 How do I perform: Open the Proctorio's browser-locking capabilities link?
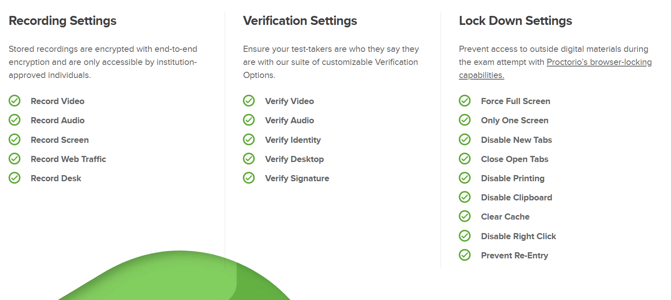(599, 62)
